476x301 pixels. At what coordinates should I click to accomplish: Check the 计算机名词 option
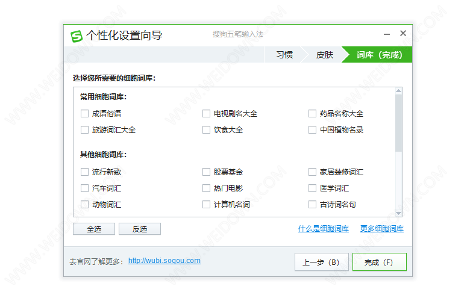206,205
